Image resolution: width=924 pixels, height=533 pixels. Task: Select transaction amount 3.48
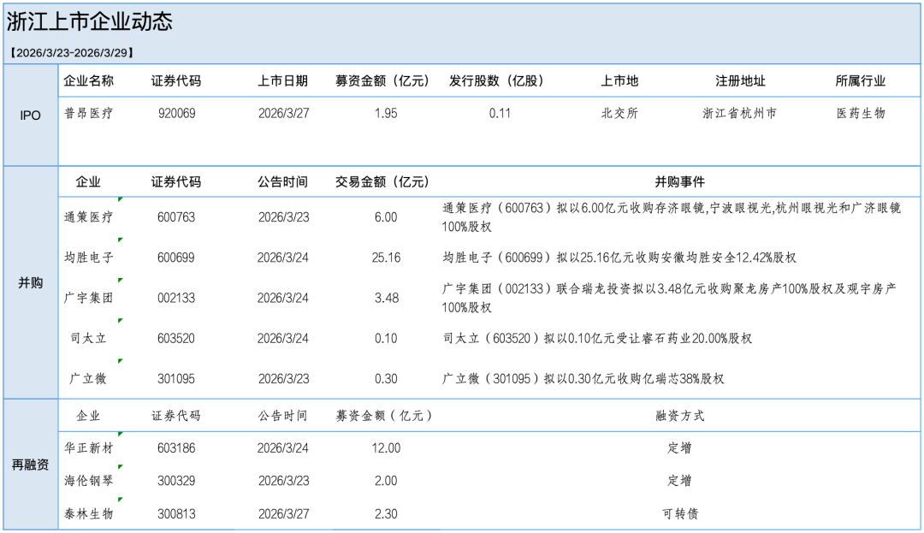[x=387, y=298]
